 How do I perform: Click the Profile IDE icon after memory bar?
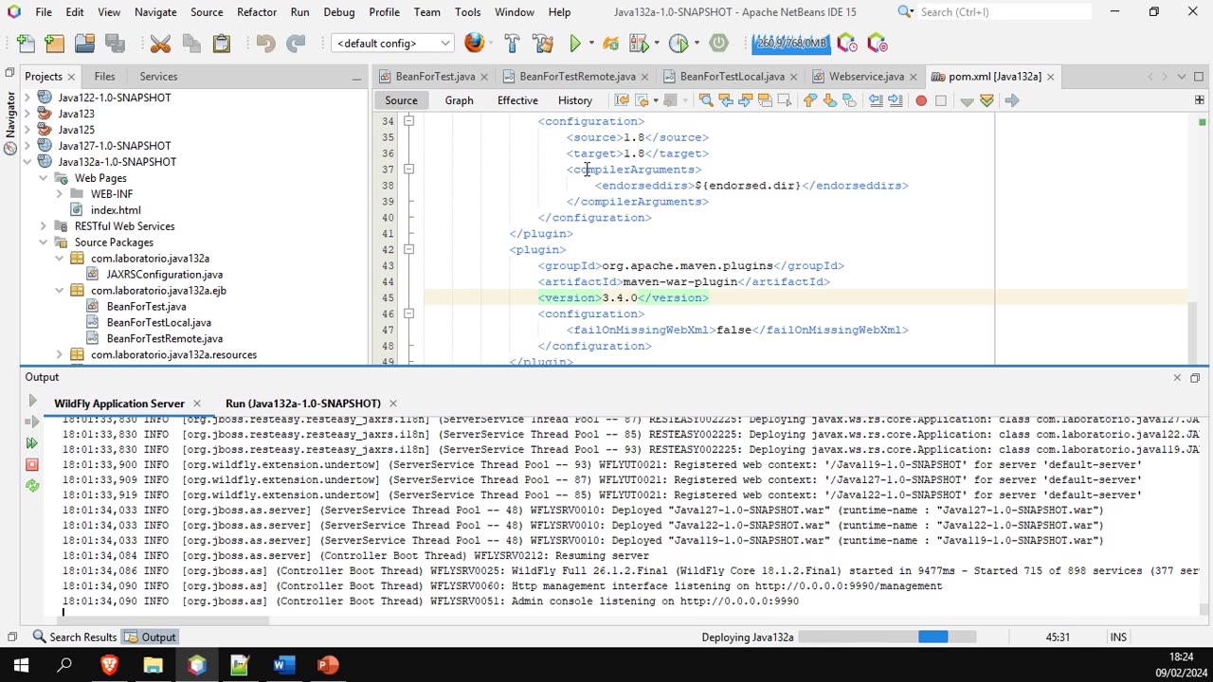tap(847, 44)
